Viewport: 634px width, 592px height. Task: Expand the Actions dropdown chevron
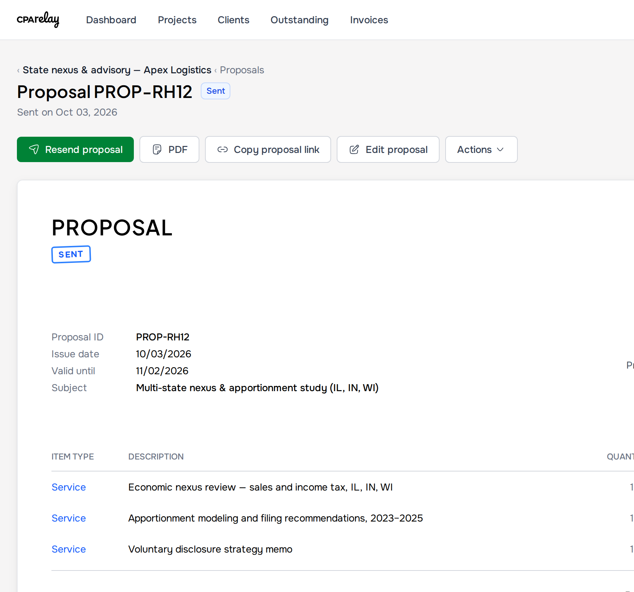(x=500, y=149)
